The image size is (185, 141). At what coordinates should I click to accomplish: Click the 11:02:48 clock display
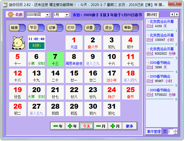click(36, 39)
